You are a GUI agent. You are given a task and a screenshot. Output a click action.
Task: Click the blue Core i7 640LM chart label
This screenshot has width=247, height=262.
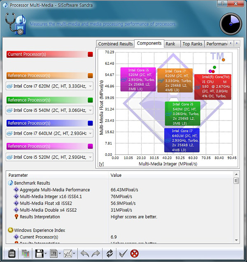(182, 140)
